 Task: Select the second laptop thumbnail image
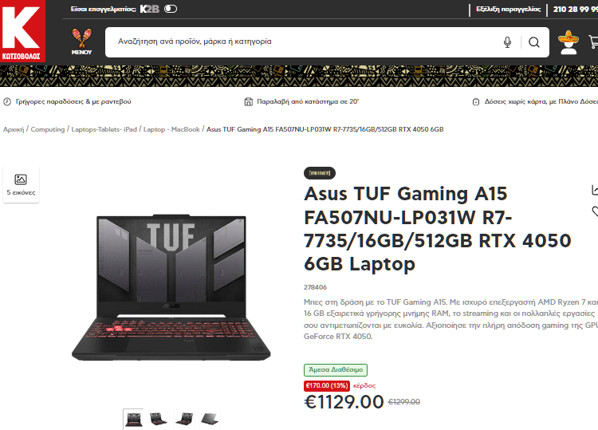point(159,419)
